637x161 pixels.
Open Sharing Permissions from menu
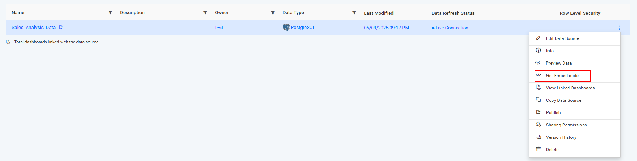click(x=575, y=125)
